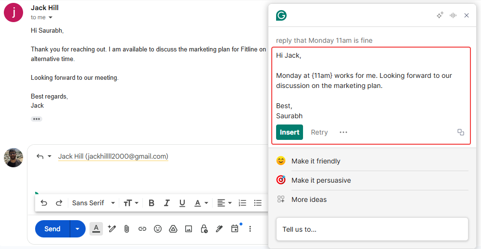Attach a file with paperclip icon
Viewport: 481px width, 249px height.
coord(127,229)
